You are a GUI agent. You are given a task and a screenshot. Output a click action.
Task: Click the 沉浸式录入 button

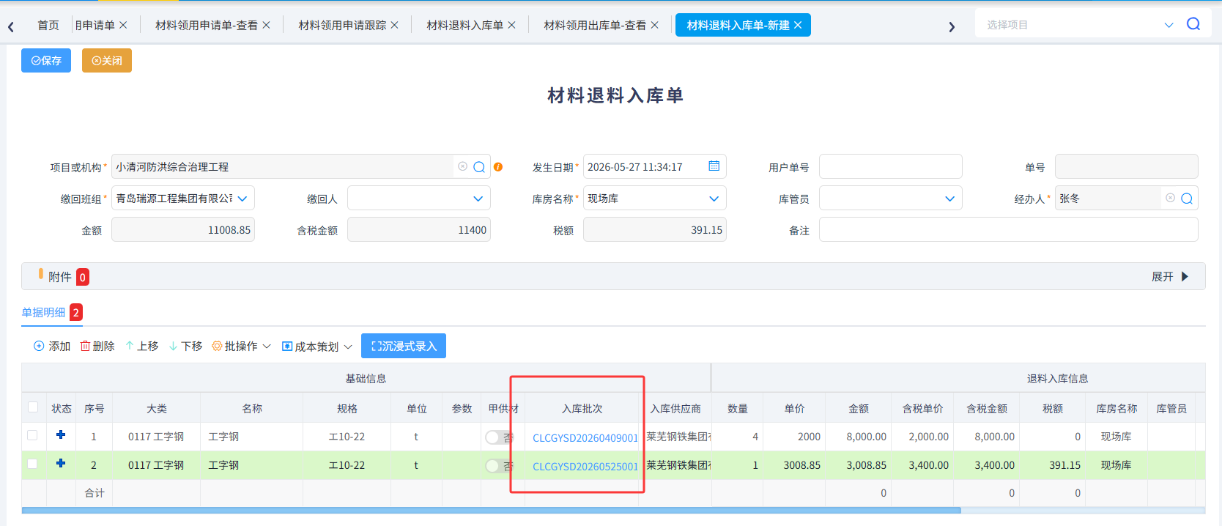(x=404, y=346)
